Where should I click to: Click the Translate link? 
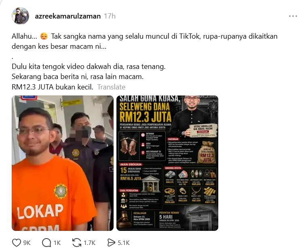tap(111, 87)
